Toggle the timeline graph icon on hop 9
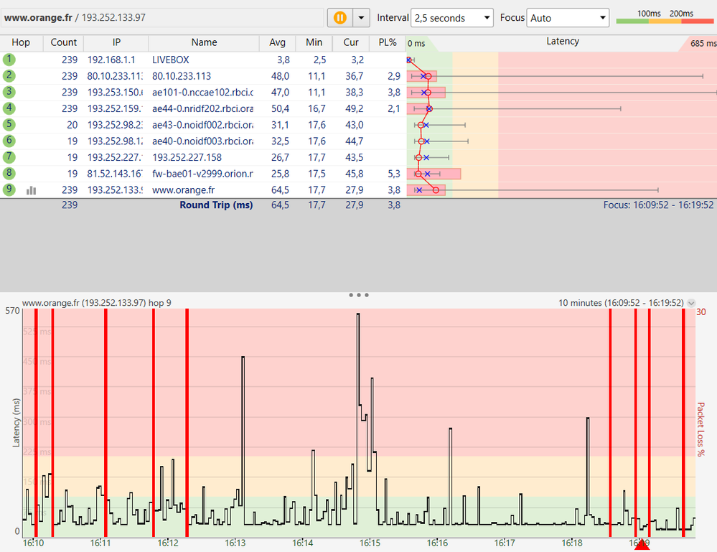Screen dimensions: 717x552 [31, 191]
